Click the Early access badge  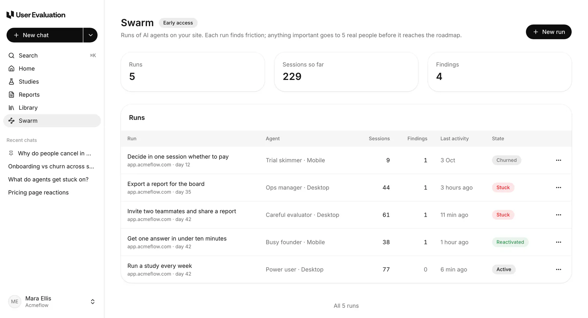(x=178, y=23)
